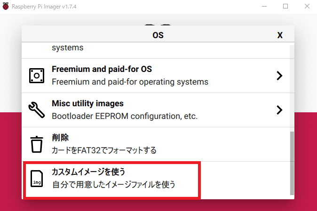Click '自分で用意したイメージファイルを使う' description
Image resolution: width=317 pixels, height=211 pixels.
coord(114,185)
